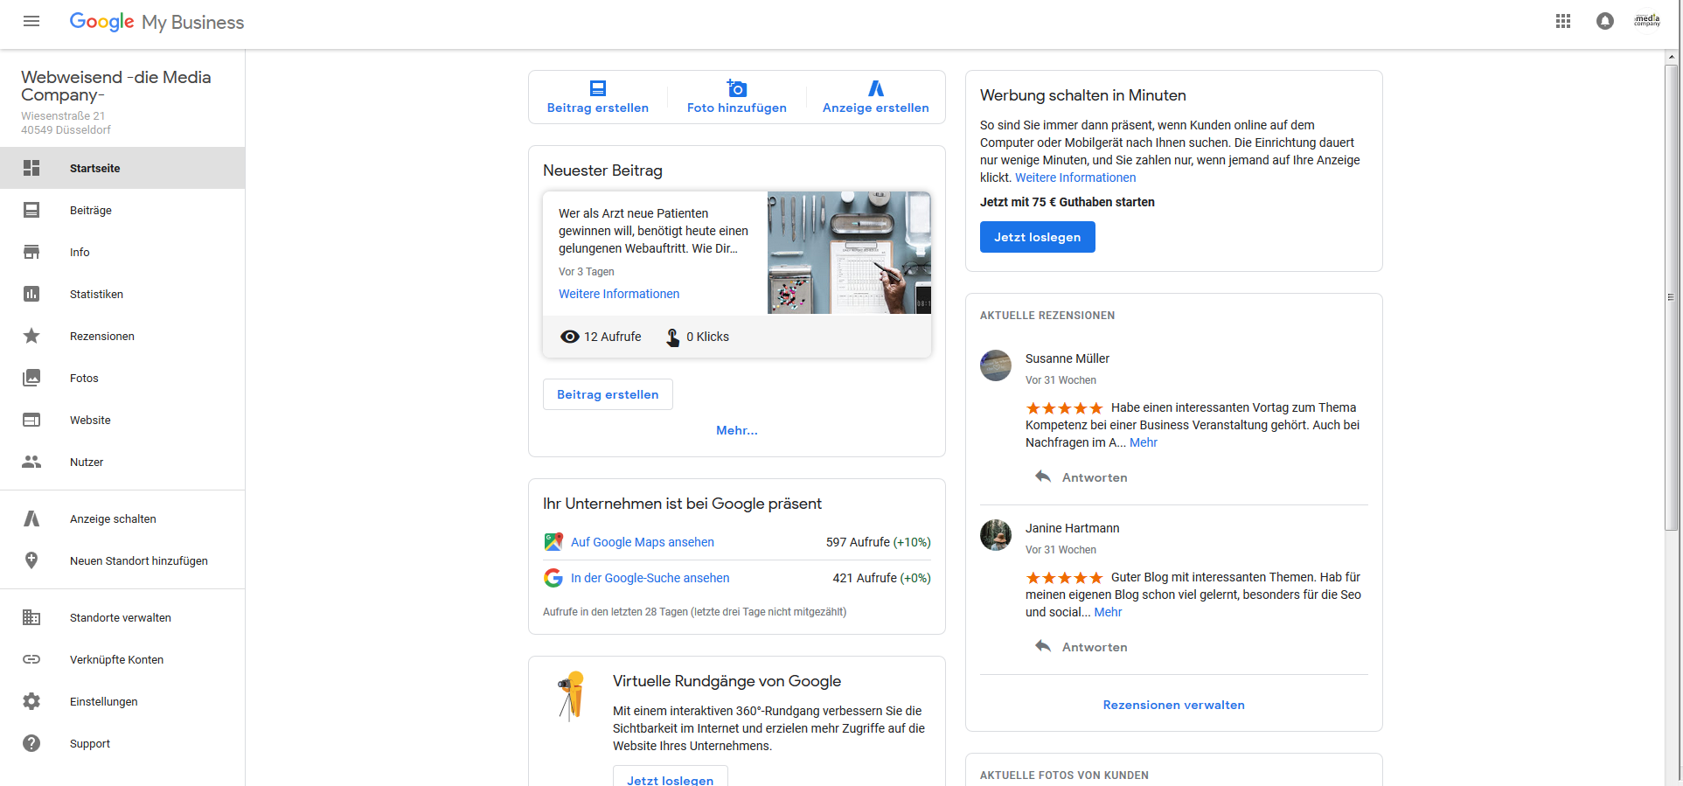Click the Ads icon above Anzeige erstellen
This screenshot has height=786, width=1683.
click(x=876, y=88)
